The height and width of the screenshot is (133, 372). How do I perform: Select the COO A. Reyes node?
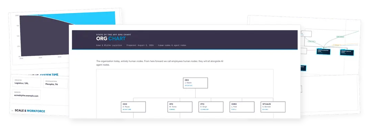(x=133, y=107)
